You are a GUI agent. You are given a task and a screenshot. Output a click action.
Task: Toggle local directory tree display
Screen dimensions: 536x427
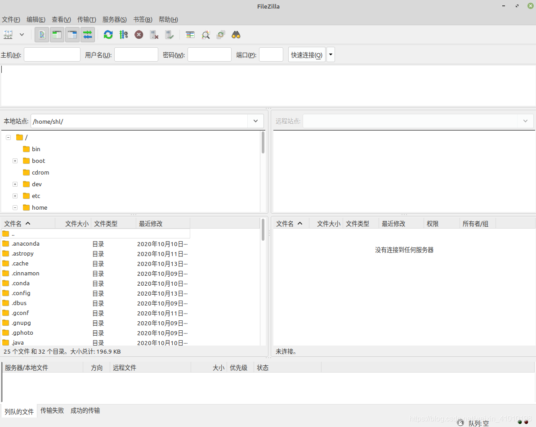pyautogui.click(x=57, y=35)
